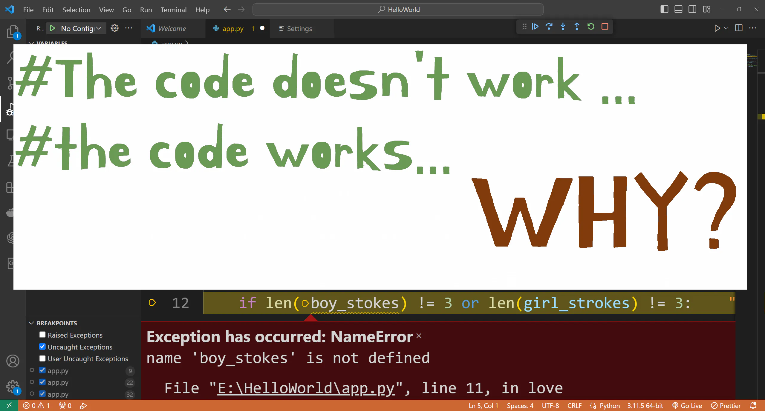Open launch.json gear icon

tap(114, 28)
